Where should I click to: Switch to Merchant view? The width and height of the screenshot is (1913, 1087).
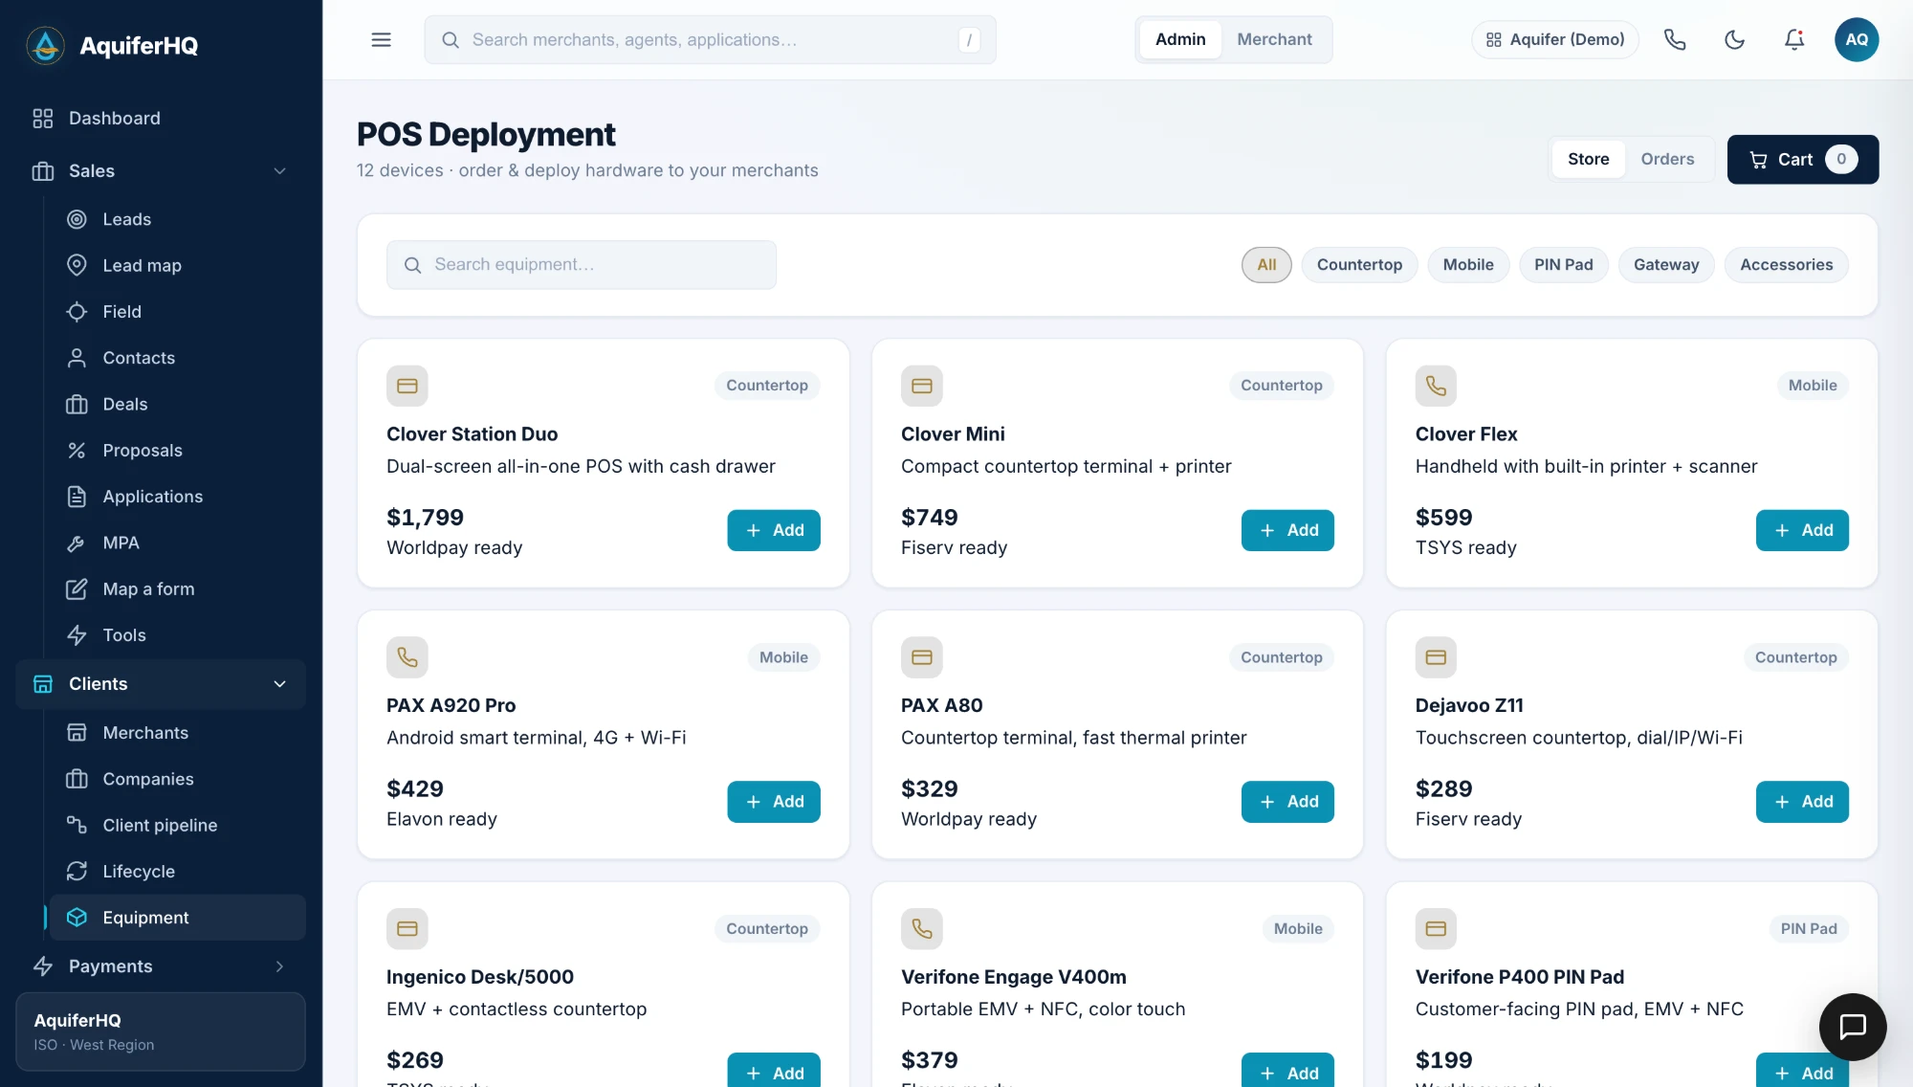[x=1274, y=39]
